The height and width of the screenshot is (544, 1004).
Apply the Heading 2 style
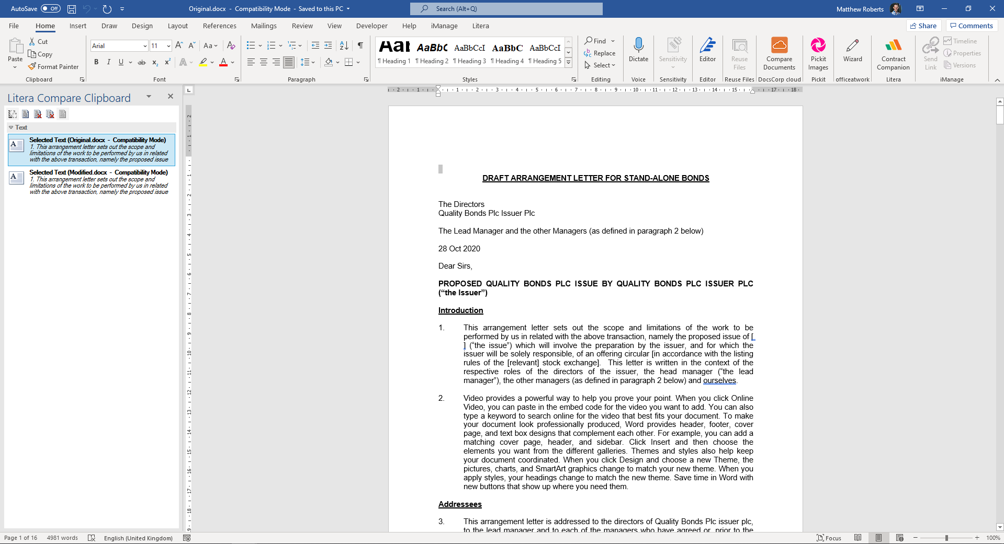432,52
